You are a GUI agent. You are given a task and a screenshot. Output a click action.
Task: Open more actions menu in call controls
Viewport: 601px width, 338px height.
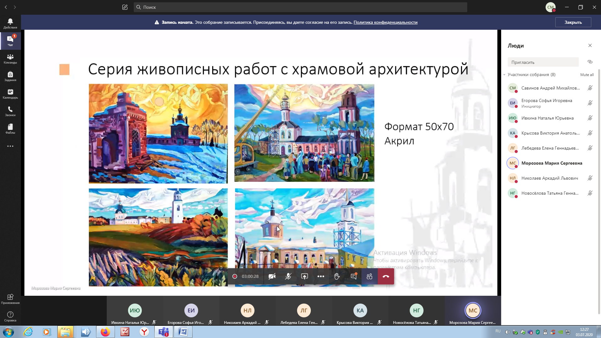pos(321,276)
